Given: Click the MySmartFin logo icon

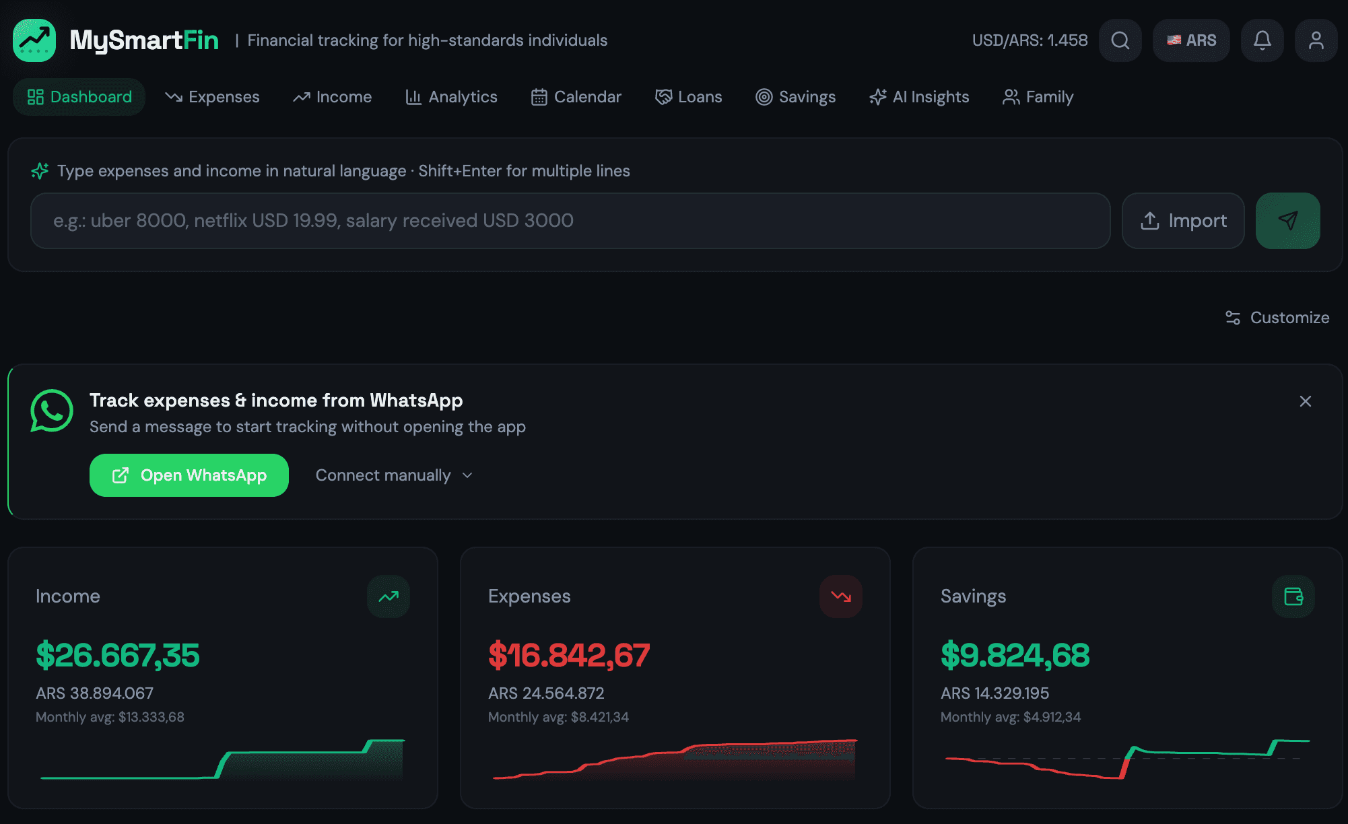Looking at the screenshot, I should pos(33,40).
